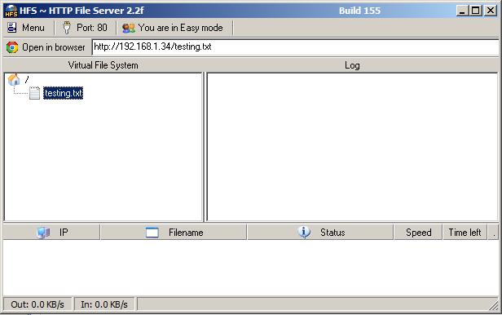This screenshot has width=502, height=315.
Task: Click the Speed column header
Action: [418, 233]
